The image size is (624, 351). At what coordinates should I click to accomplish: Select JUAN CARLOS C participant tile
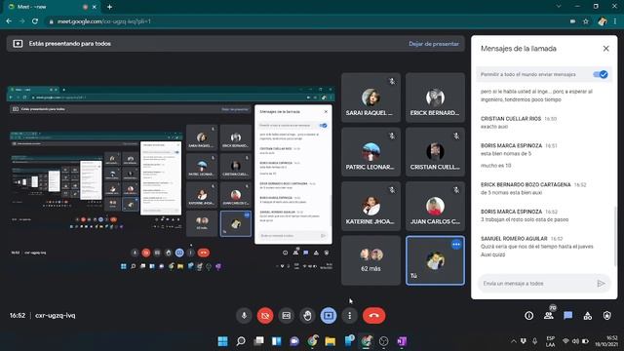[x=435, y=206]
